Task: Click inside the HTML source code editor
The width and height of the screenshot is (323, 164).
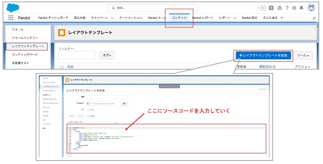Action: tap(166, 138)
